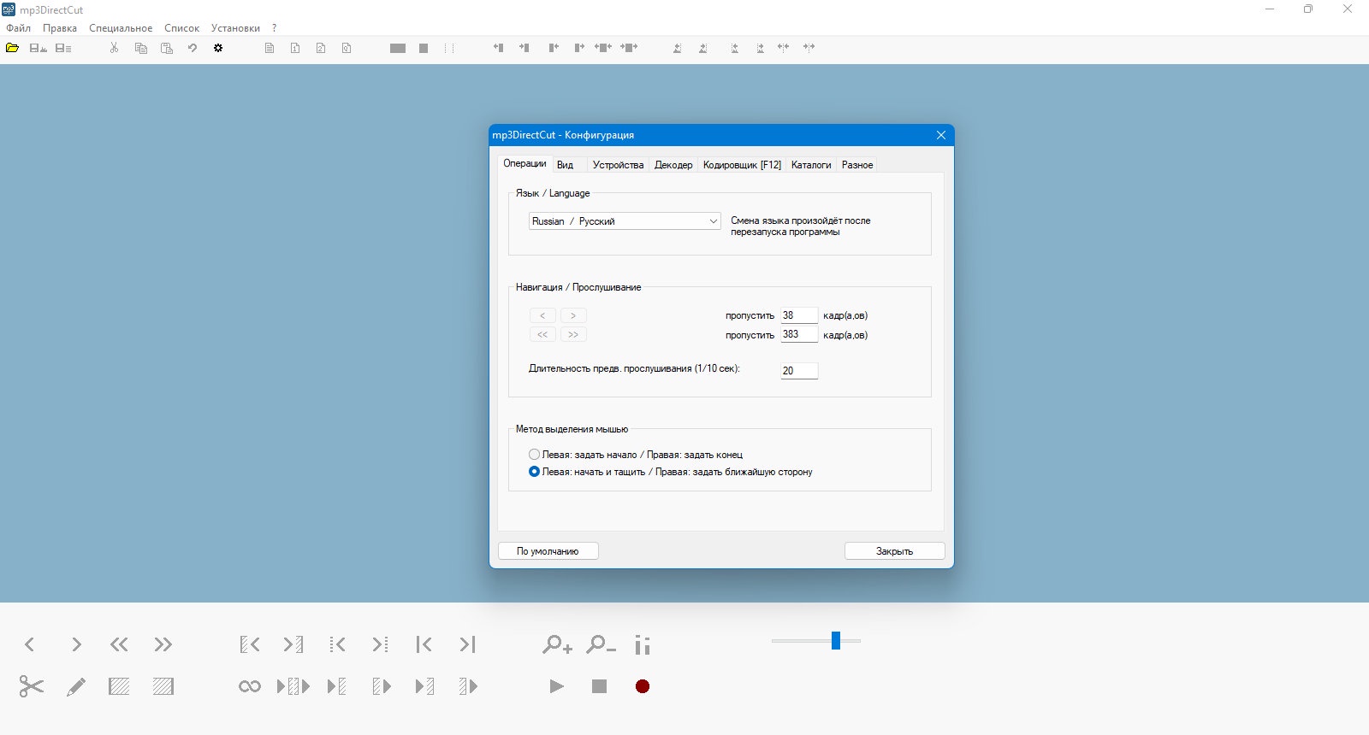The image size is (1369, 735).
Task: Click the По умолчанию button
Action: coord(548,551)
